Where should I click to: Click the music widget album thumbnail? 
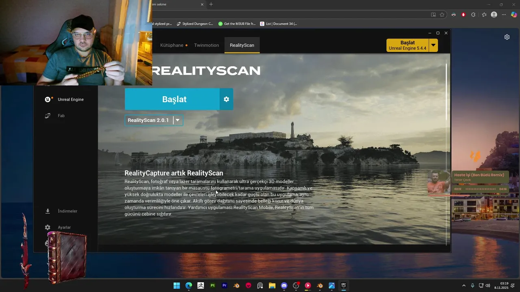(439, 182)
